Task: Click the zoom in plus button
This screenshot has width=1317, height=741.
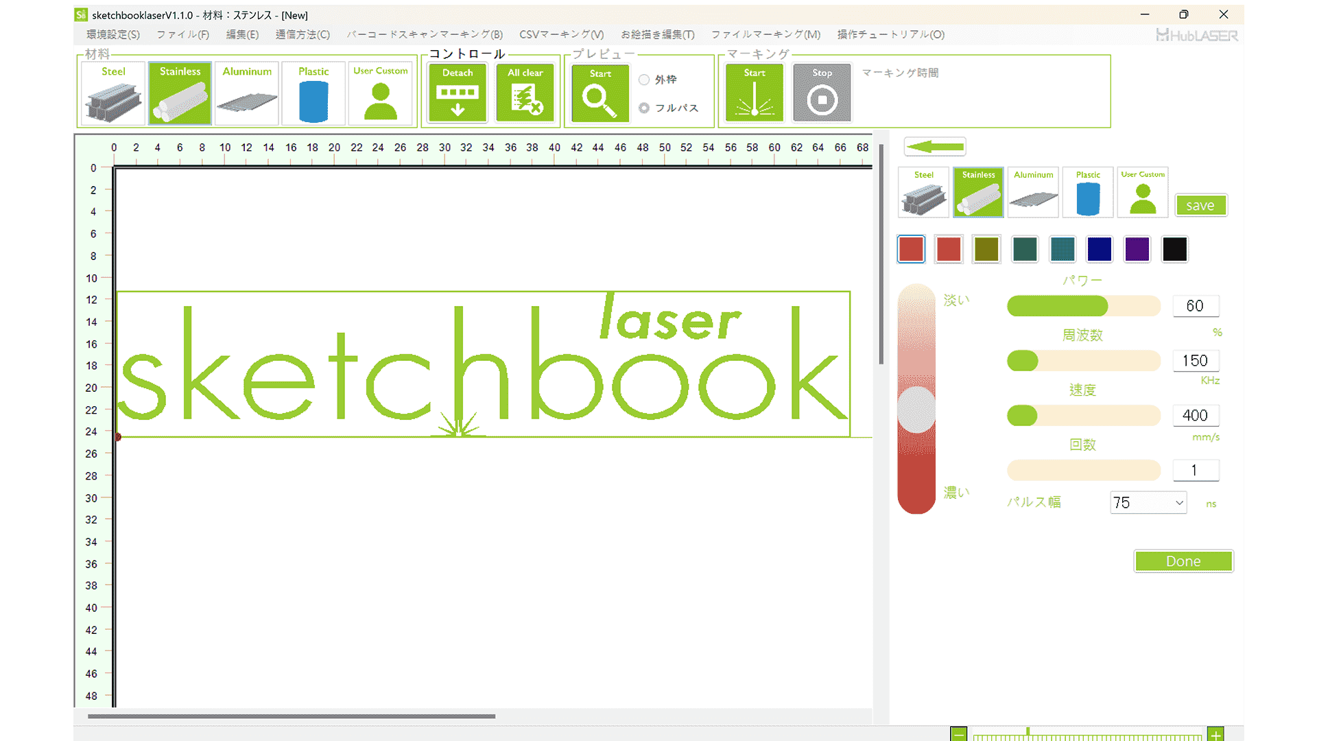Action: [1215, 734]
